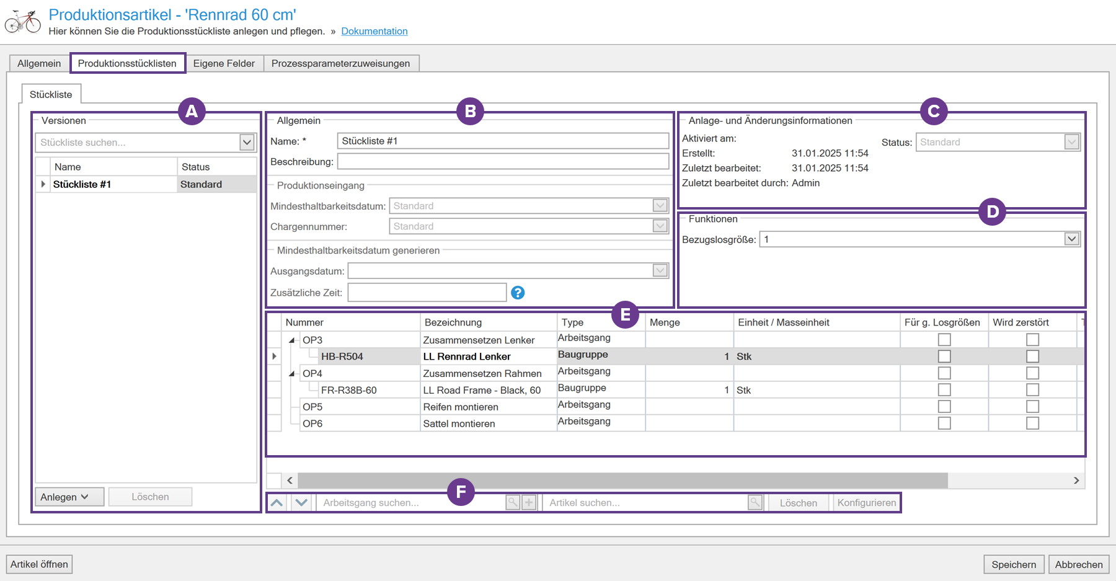
Task: Enable 'Für g. Losgrößen' for HB-R504 row
Action: [x=944, y=357]
